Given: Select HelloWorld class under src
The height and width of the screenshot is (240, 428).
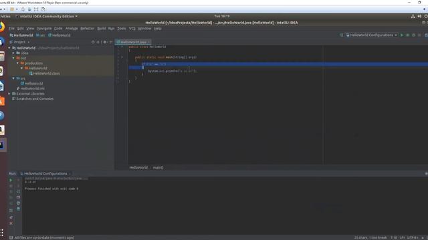Looking at the screenshot, I should click(31, 83).
